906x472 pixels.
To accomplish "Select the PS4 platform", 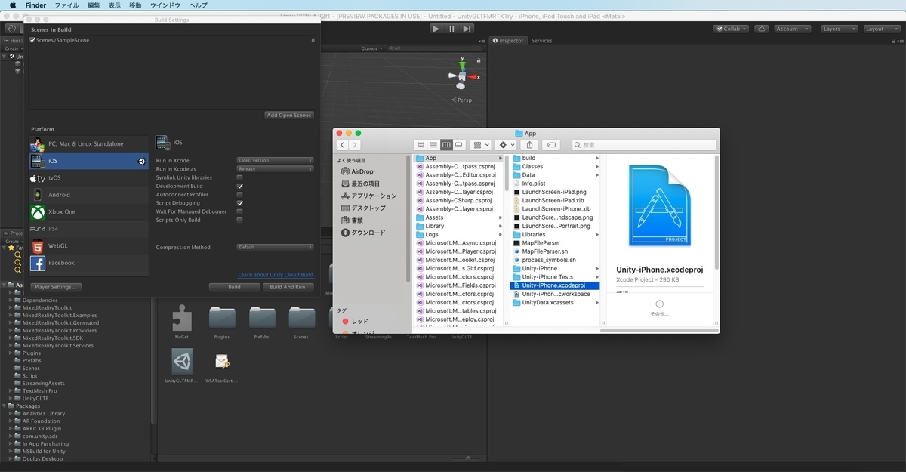I will 89,229.
